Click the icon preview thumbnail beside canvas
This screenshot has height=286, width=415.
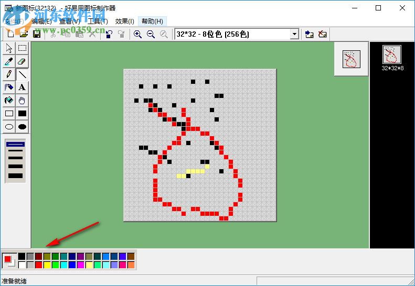(x=352, y=59)
